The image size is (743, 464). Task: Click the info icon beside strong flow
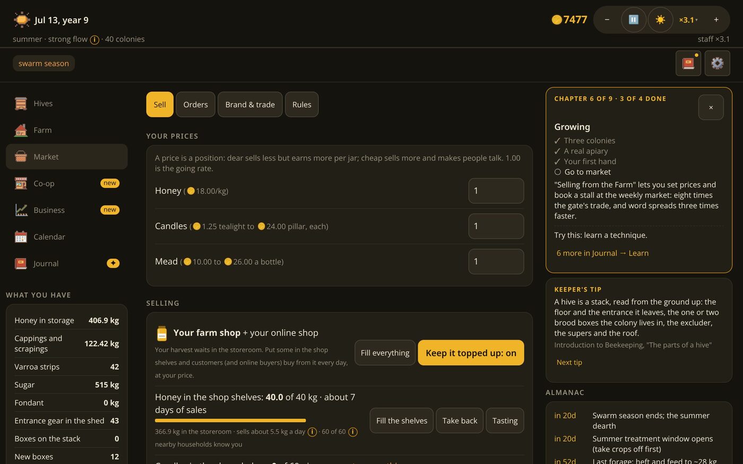[94, 40]
